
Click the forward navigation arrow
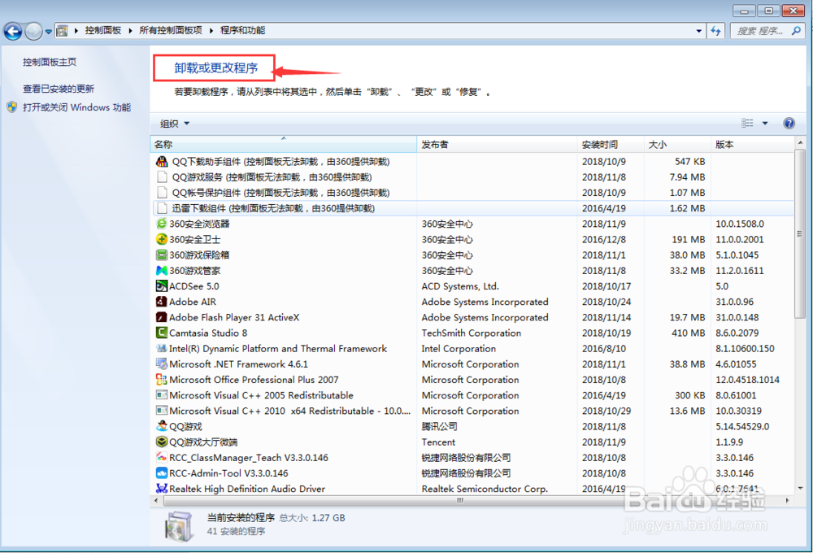[x=33, y=31]
